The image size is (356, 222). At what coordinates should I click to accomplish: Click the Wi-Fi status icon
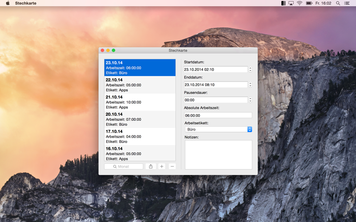tap(299, 3)
